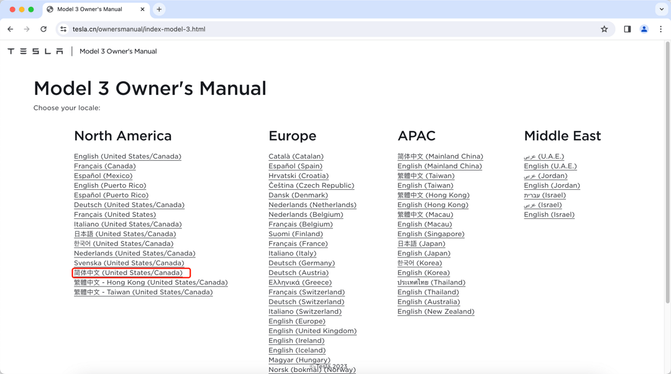Go back with the browser back arrow
671x374 pixels.
click(x=11, y=29)
